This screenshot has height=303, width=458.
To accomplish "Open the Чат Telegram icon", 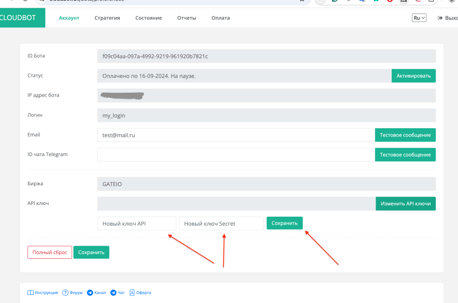I will [113, 293].
